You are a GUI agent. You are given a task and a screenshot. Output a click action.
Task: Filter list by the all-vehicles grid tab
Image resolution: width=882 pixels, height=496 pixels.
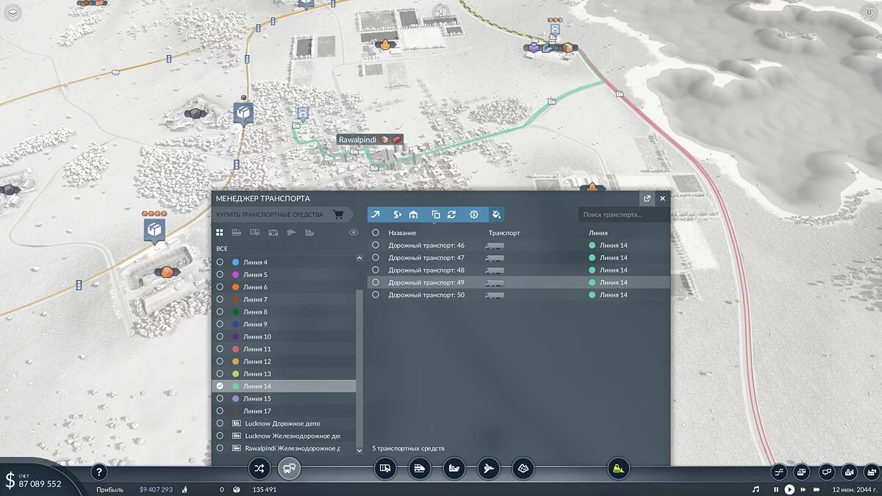pos(219,233)
